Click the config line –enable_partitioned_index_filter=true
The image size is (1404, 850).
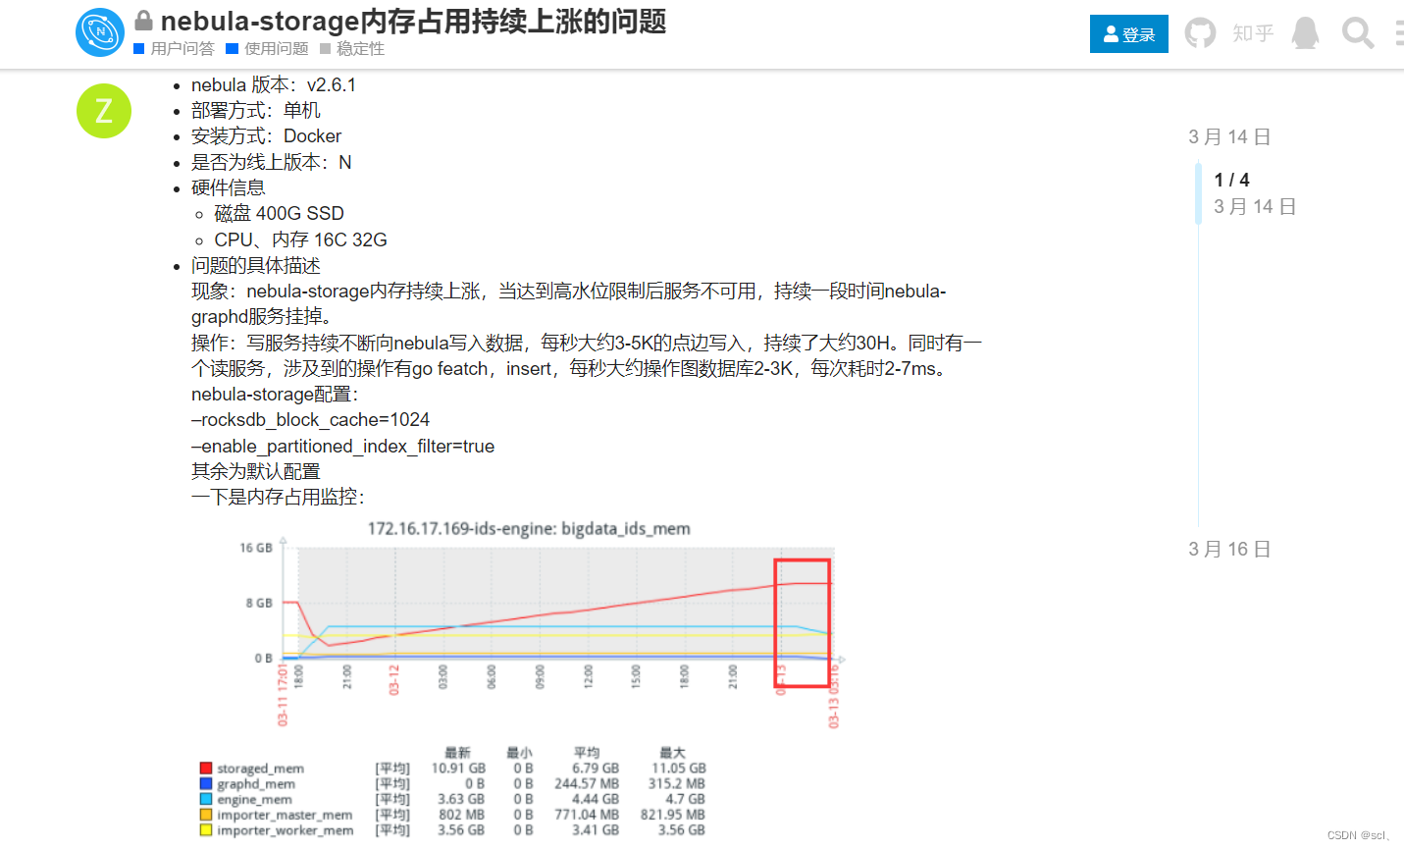coord(342,447)
